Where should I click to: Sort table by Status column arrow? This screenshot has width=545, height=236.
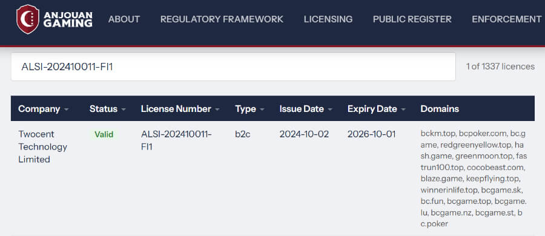click(124, 109)
